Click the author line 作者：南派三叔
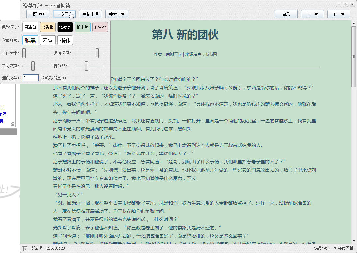The height and width of the screenshot is (253, 357). coord(168,54)
